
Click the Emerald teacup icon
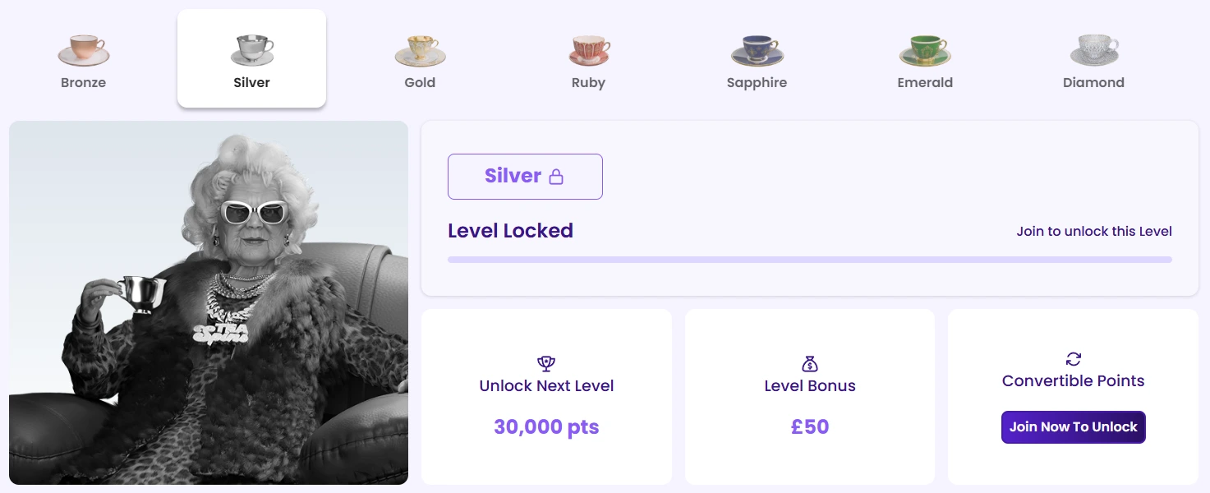925,50
